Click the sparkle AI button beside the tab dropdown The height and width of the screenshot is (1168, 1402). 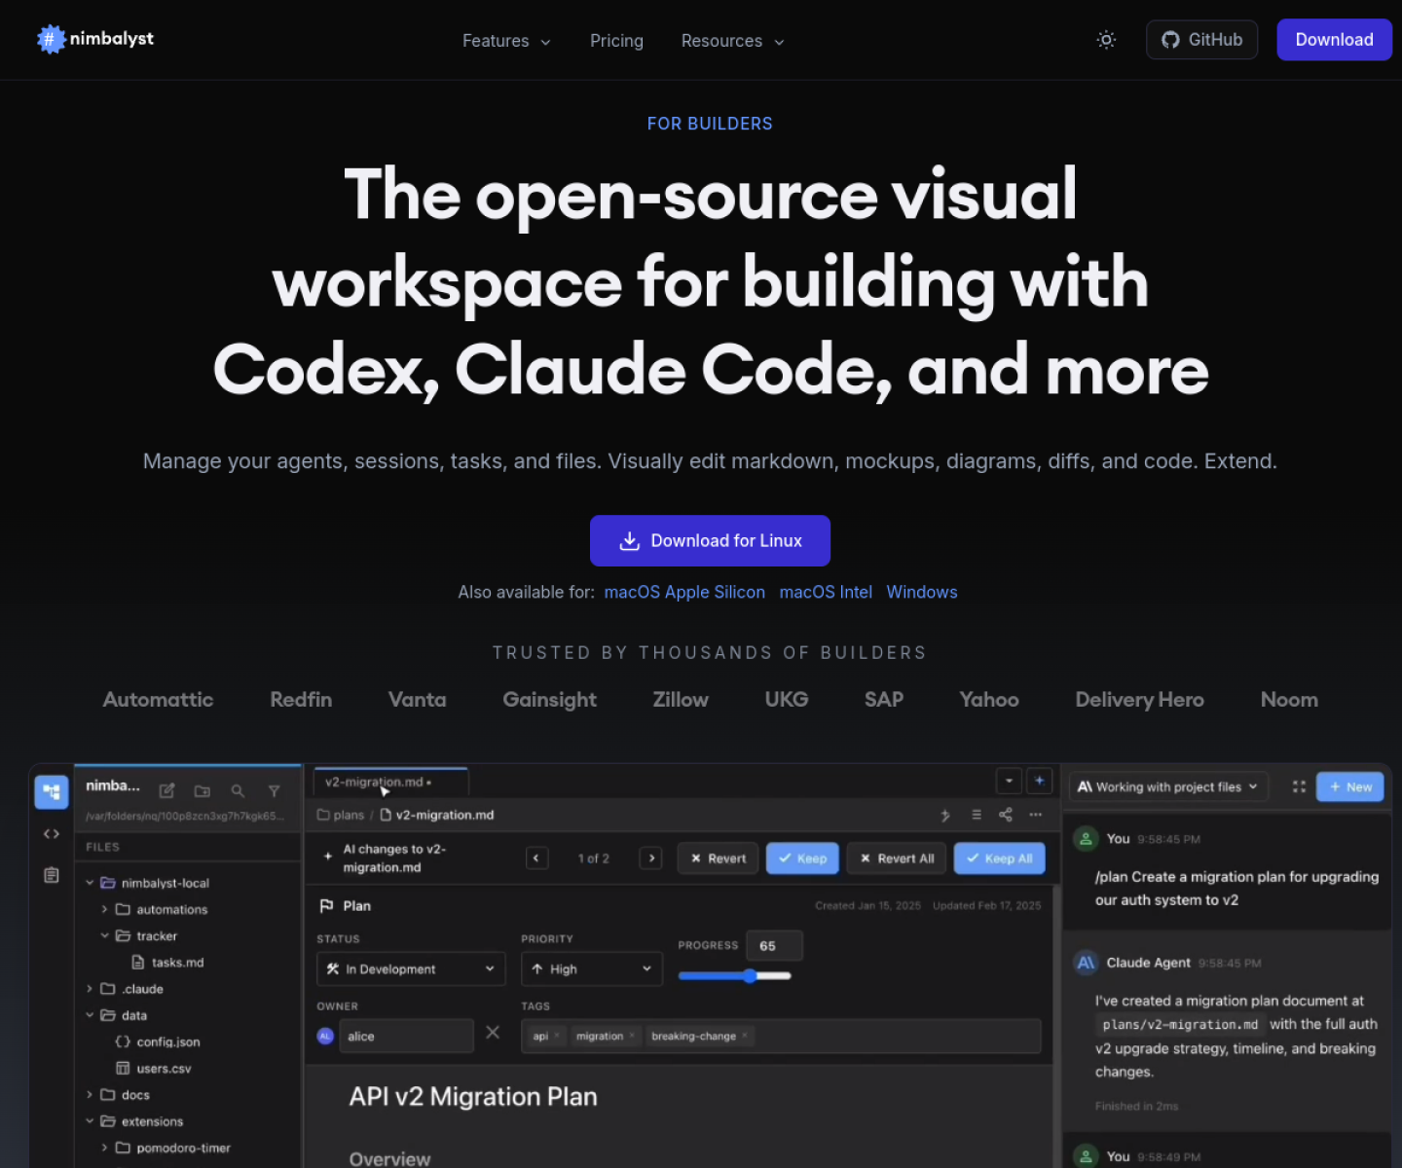tap(1040, 781)
